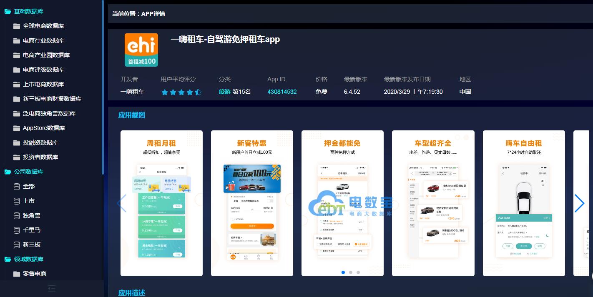Click the folder icon beside 电商产业园数据库

pyautogui.click(x=17, y=55)
